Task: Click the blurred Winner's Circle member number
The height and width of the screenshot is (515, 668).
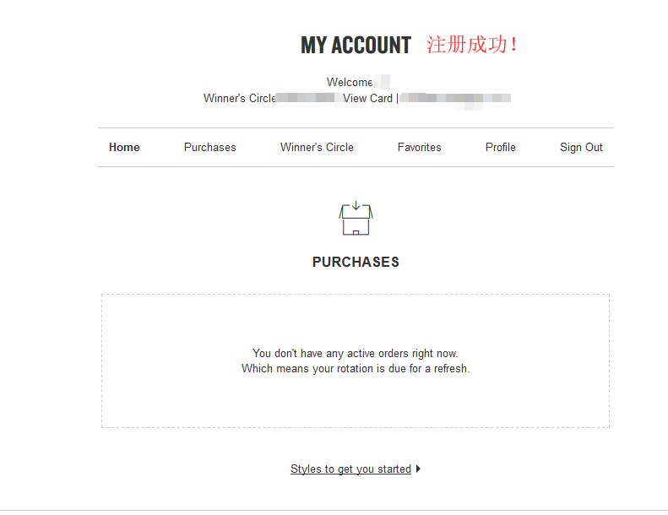Action: (x=308, y=98)
